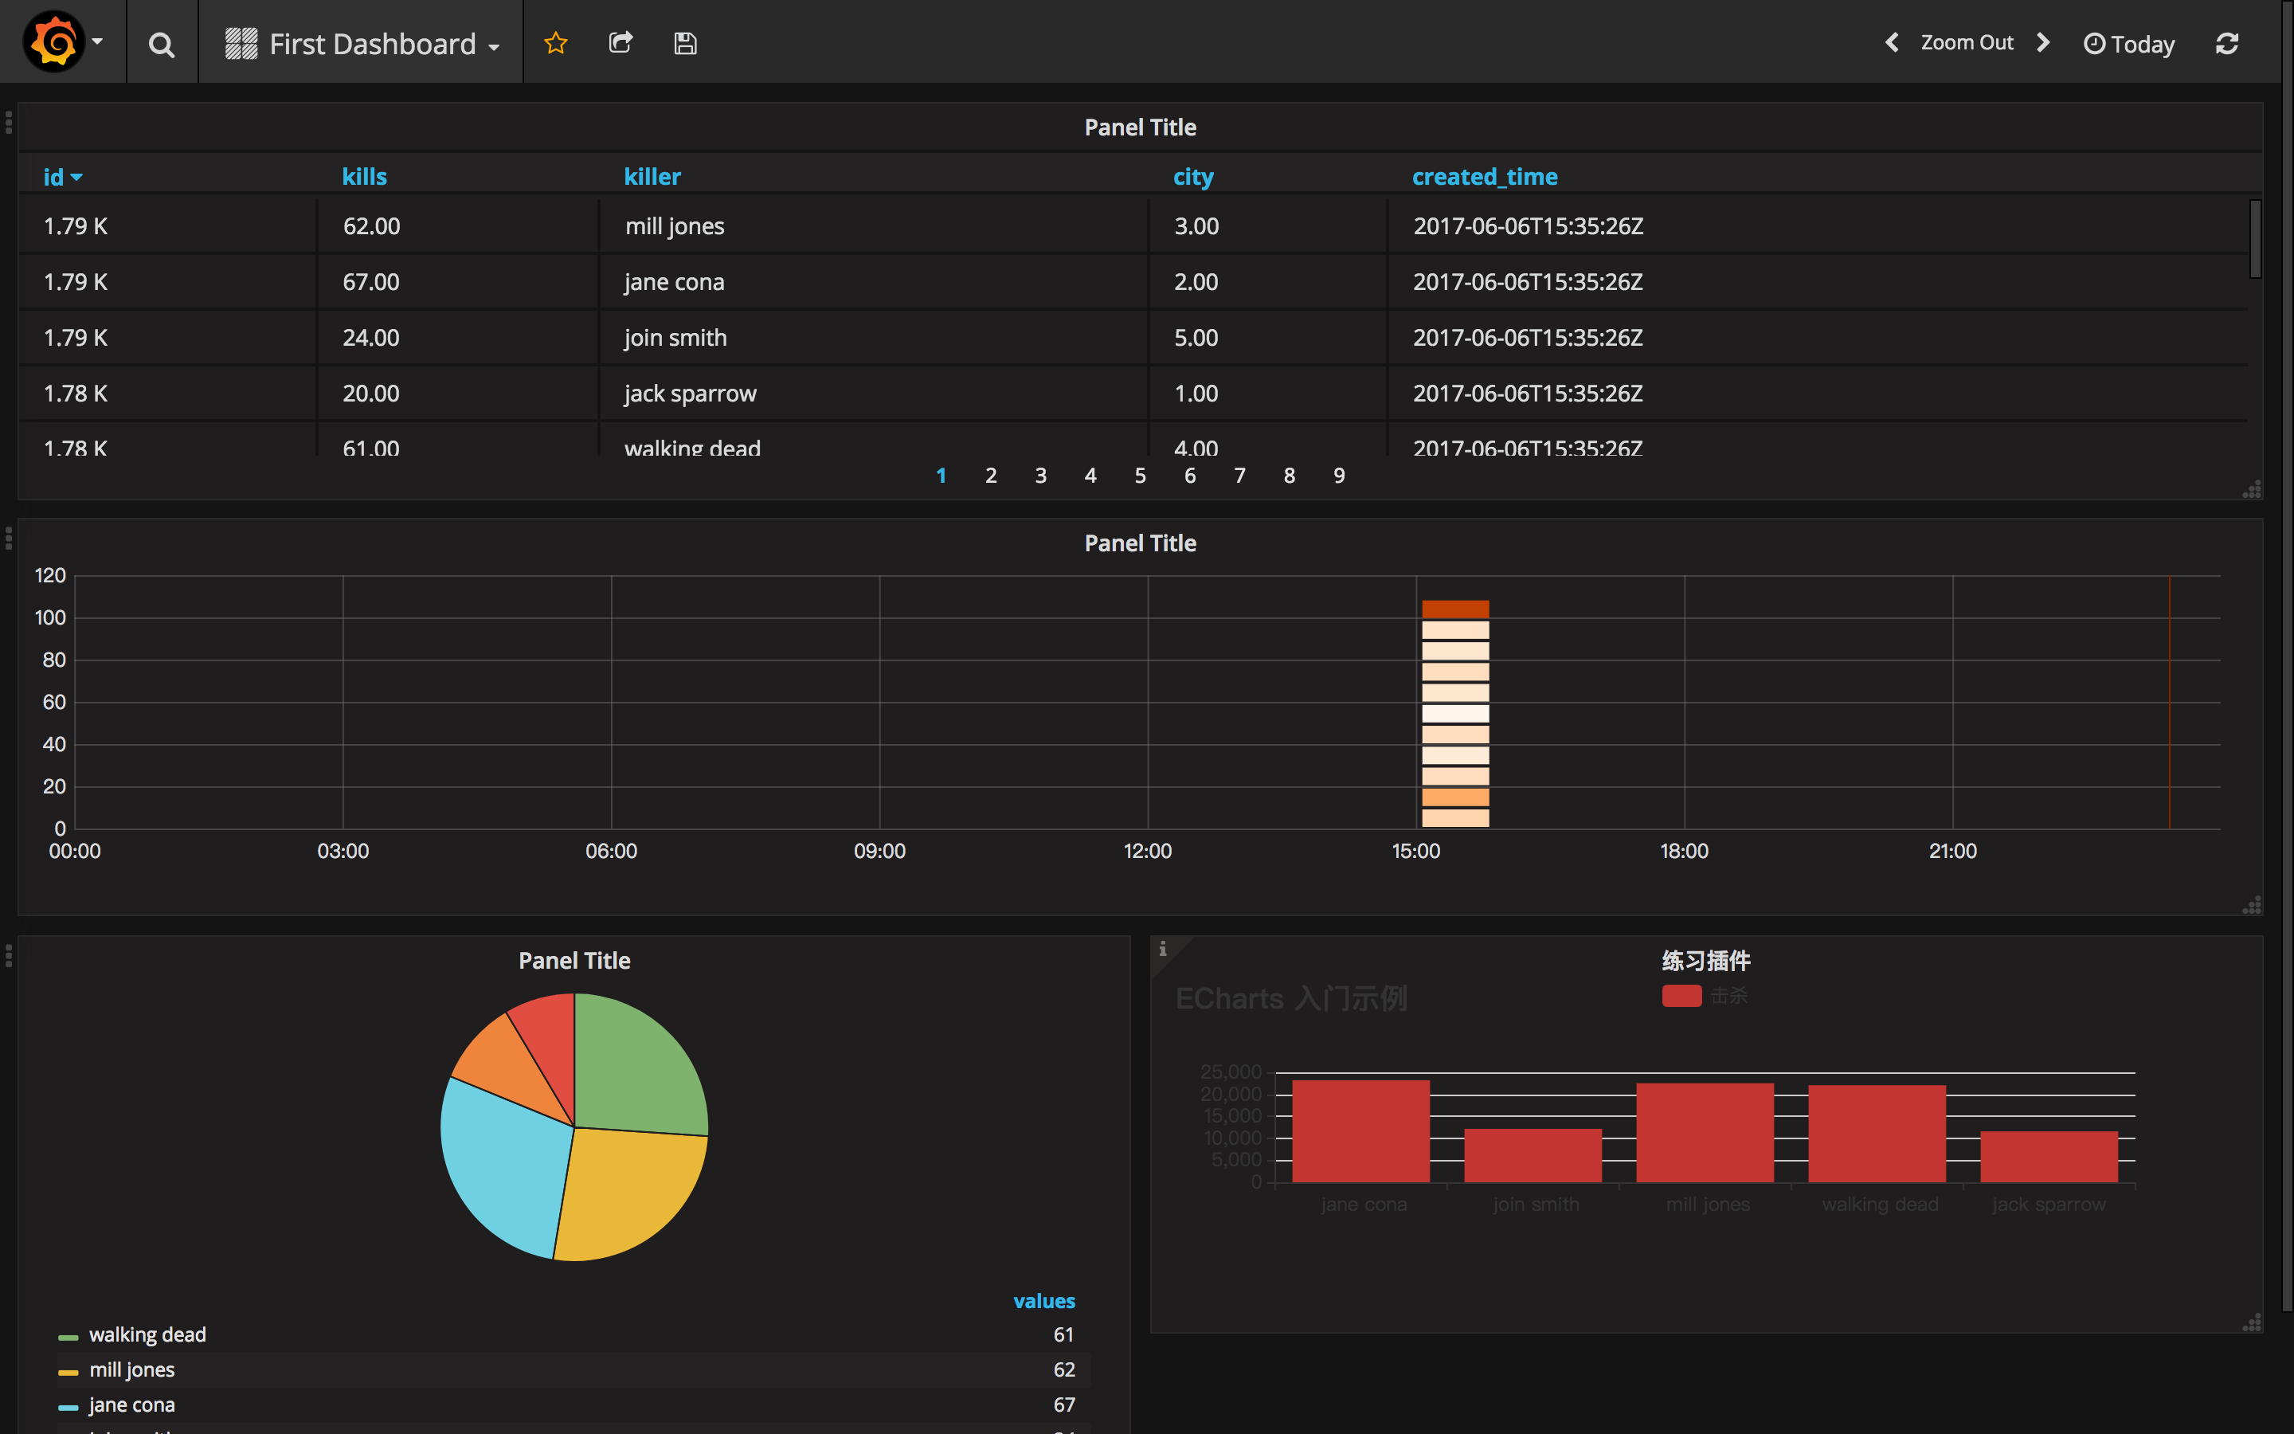Shift time range backward with left arrow
This screenshot has width=2294, height=1434.
pyautogui.click(x=1891, y=43)
